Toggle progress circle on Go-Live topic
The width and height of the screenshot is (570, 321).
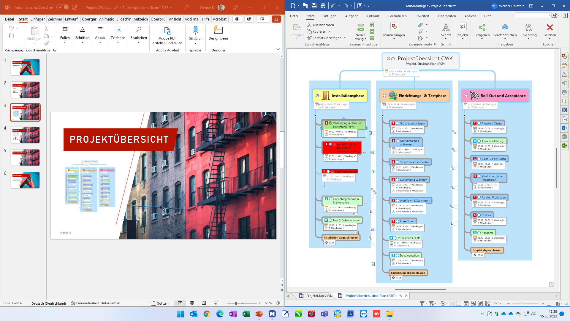pyautogui.click(x=479, y=215)
